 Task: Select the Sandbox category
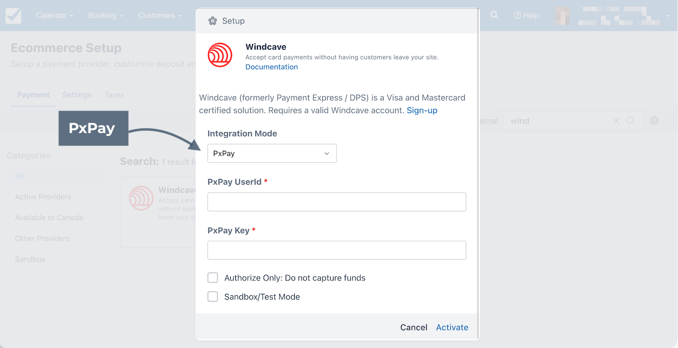[x=30, y=259]
